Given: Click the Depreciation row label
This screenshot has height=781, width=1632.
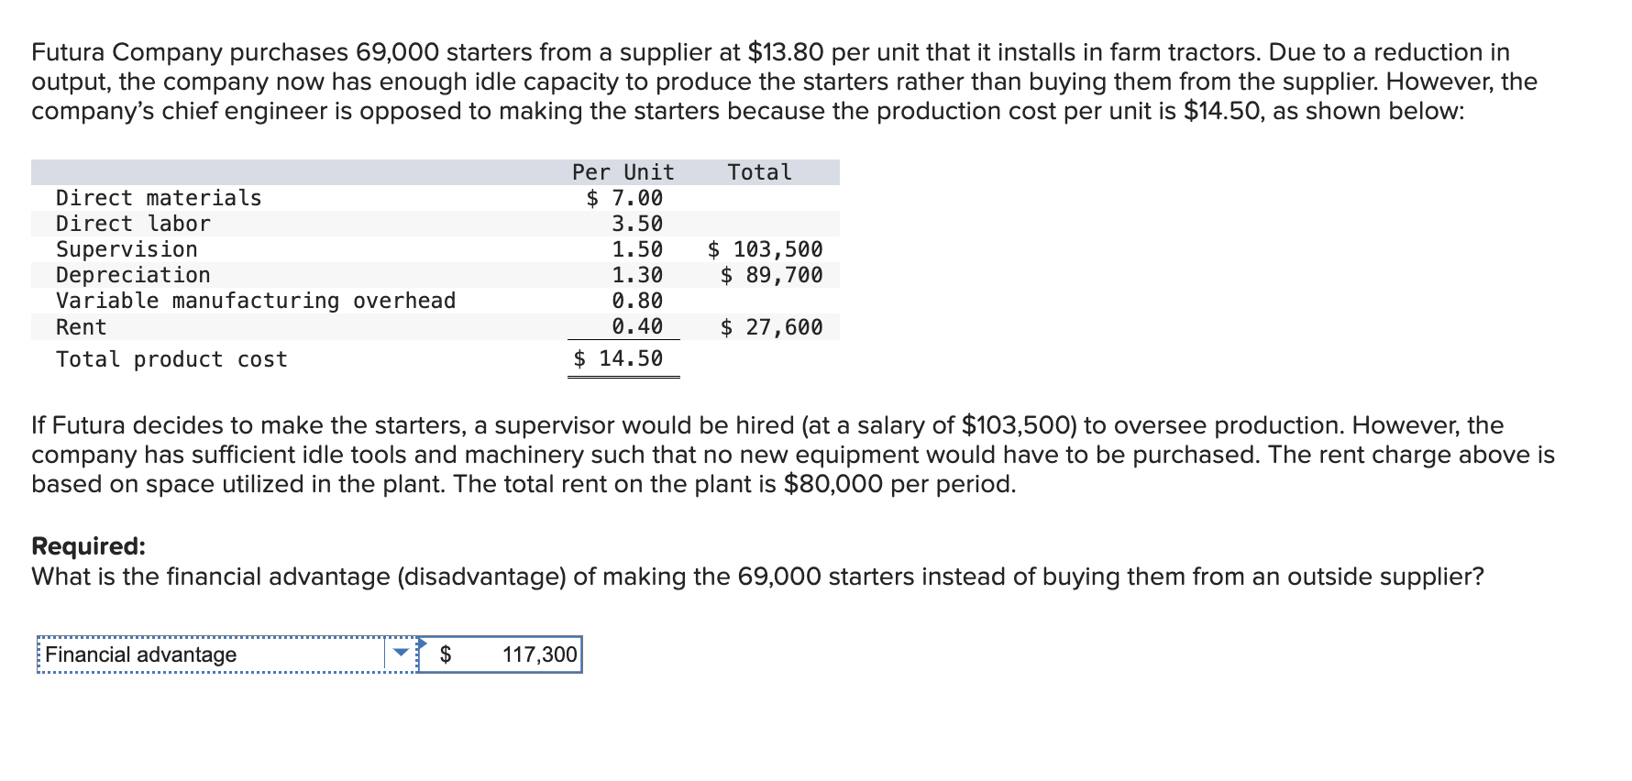Looking at the screenshot, I should [x=133, y=275].
